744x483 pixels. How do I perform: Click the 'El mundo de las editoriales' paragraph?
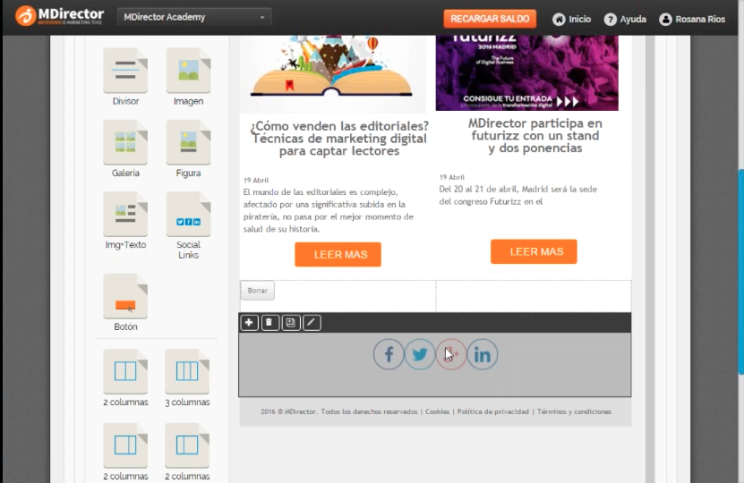329,210
